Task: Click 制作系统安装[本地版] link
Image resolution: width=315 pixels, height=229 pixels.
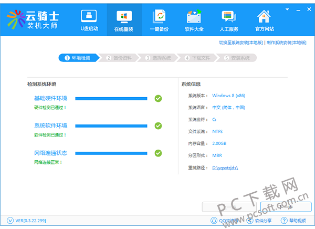Action: 287,43
